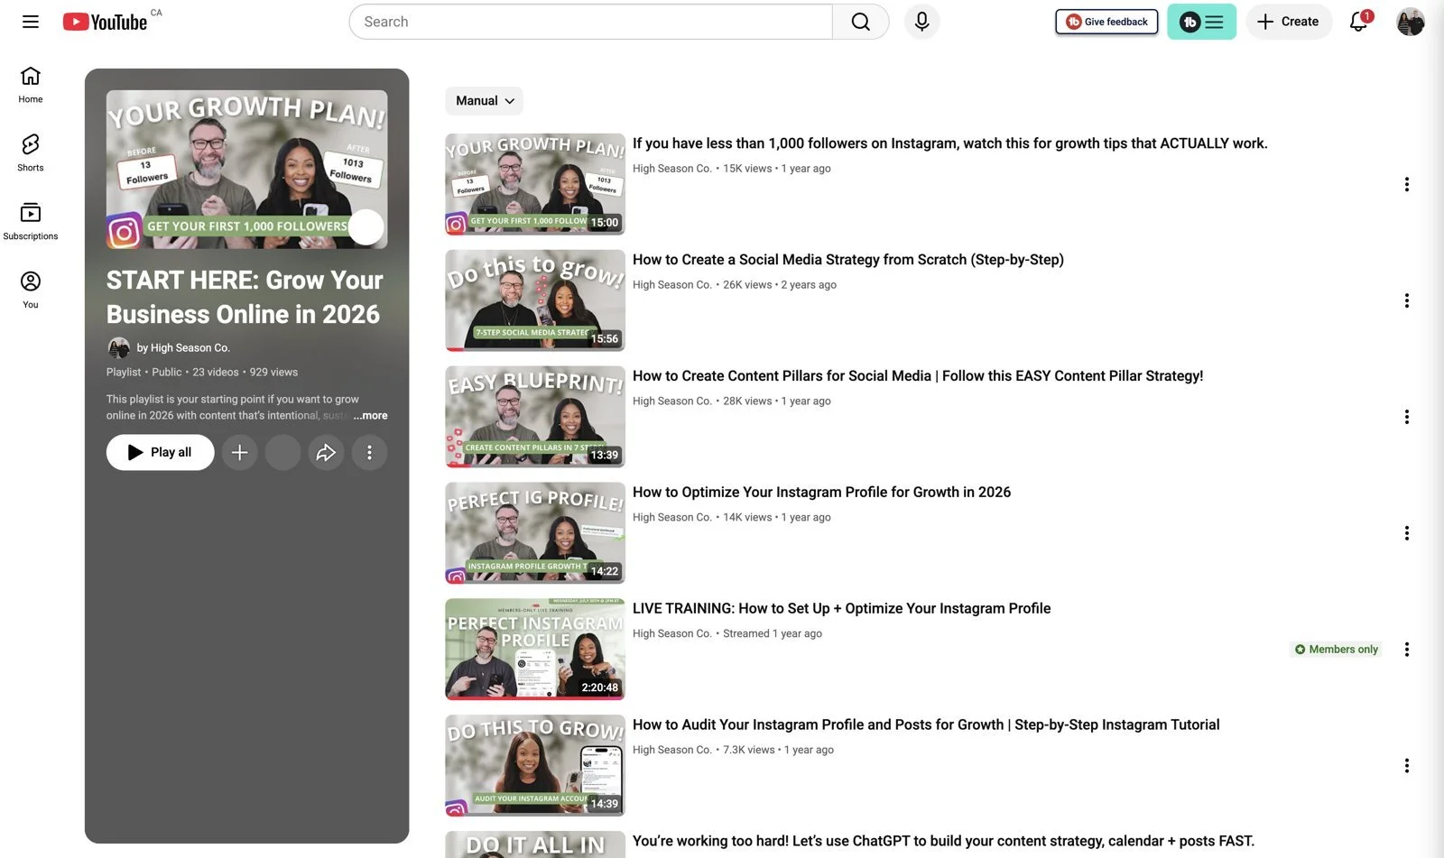Click the Create button

1289,22
